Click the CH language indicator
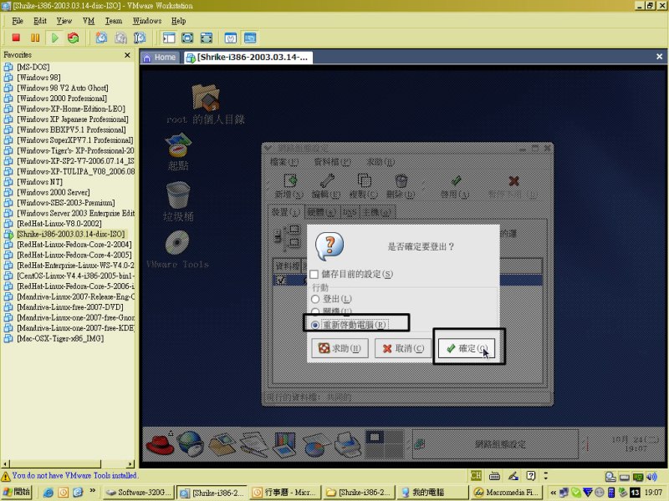669x501 pixels. pos(476,476)
